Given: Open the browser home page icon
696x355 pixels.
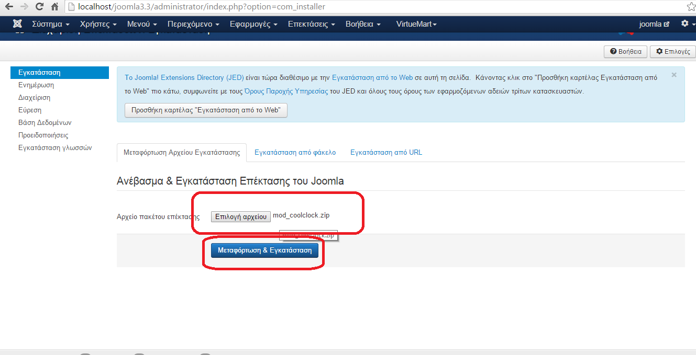Looking at the screenshot, I should pos(54,7).
